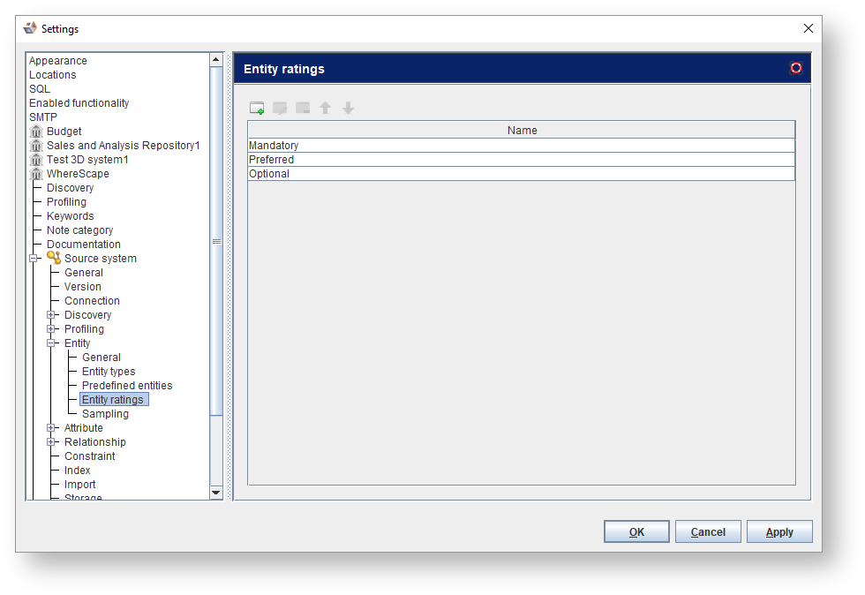Screen dimensions: 865x595
Task: Click the tree scrollbar down arrow
Action: (x=216, y=493)
